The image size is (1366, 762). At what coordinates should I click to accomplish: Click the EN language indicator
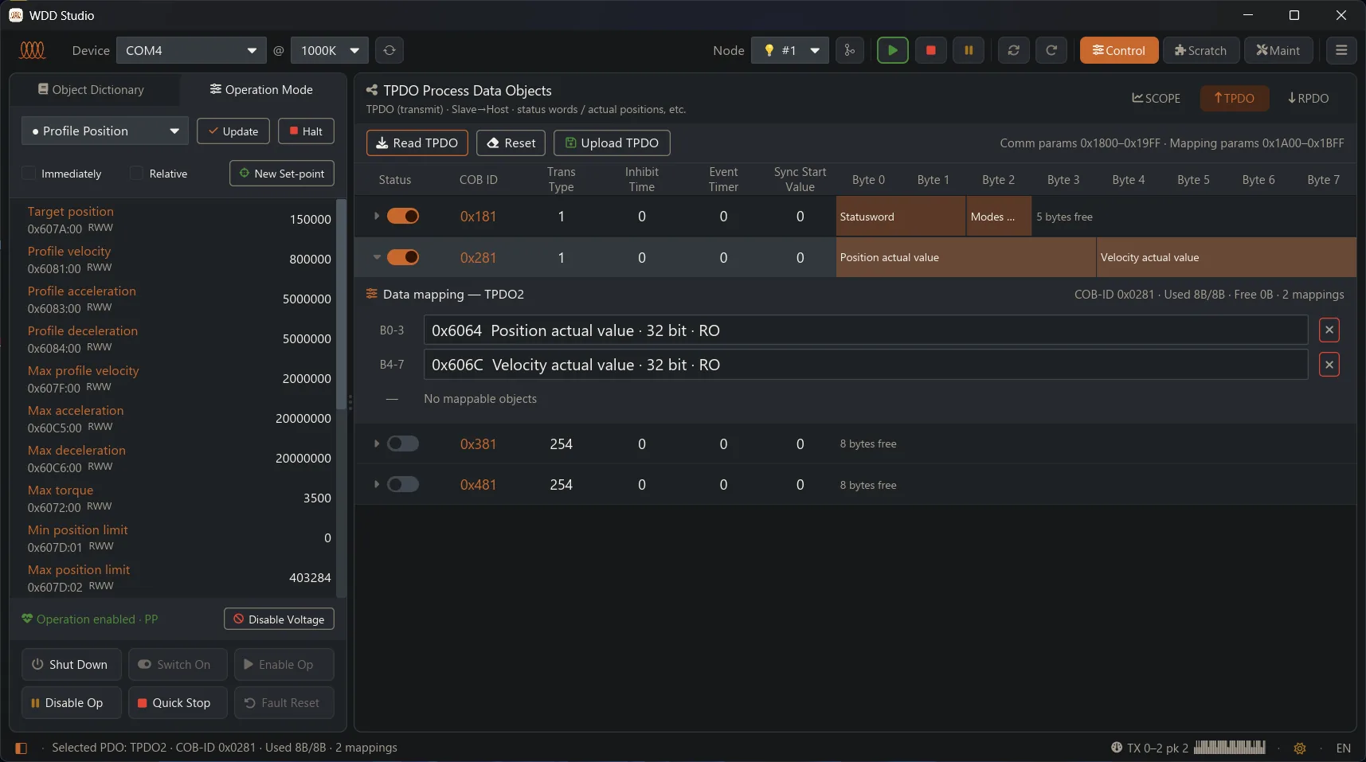pos(1344,748)
